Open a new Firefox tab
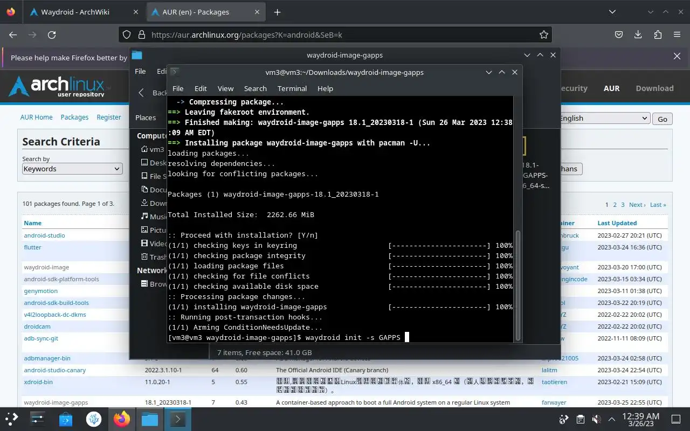 277,12
